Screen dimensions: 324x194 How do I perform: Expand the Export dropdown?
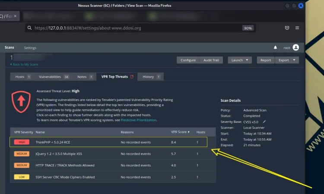[287, 60]
